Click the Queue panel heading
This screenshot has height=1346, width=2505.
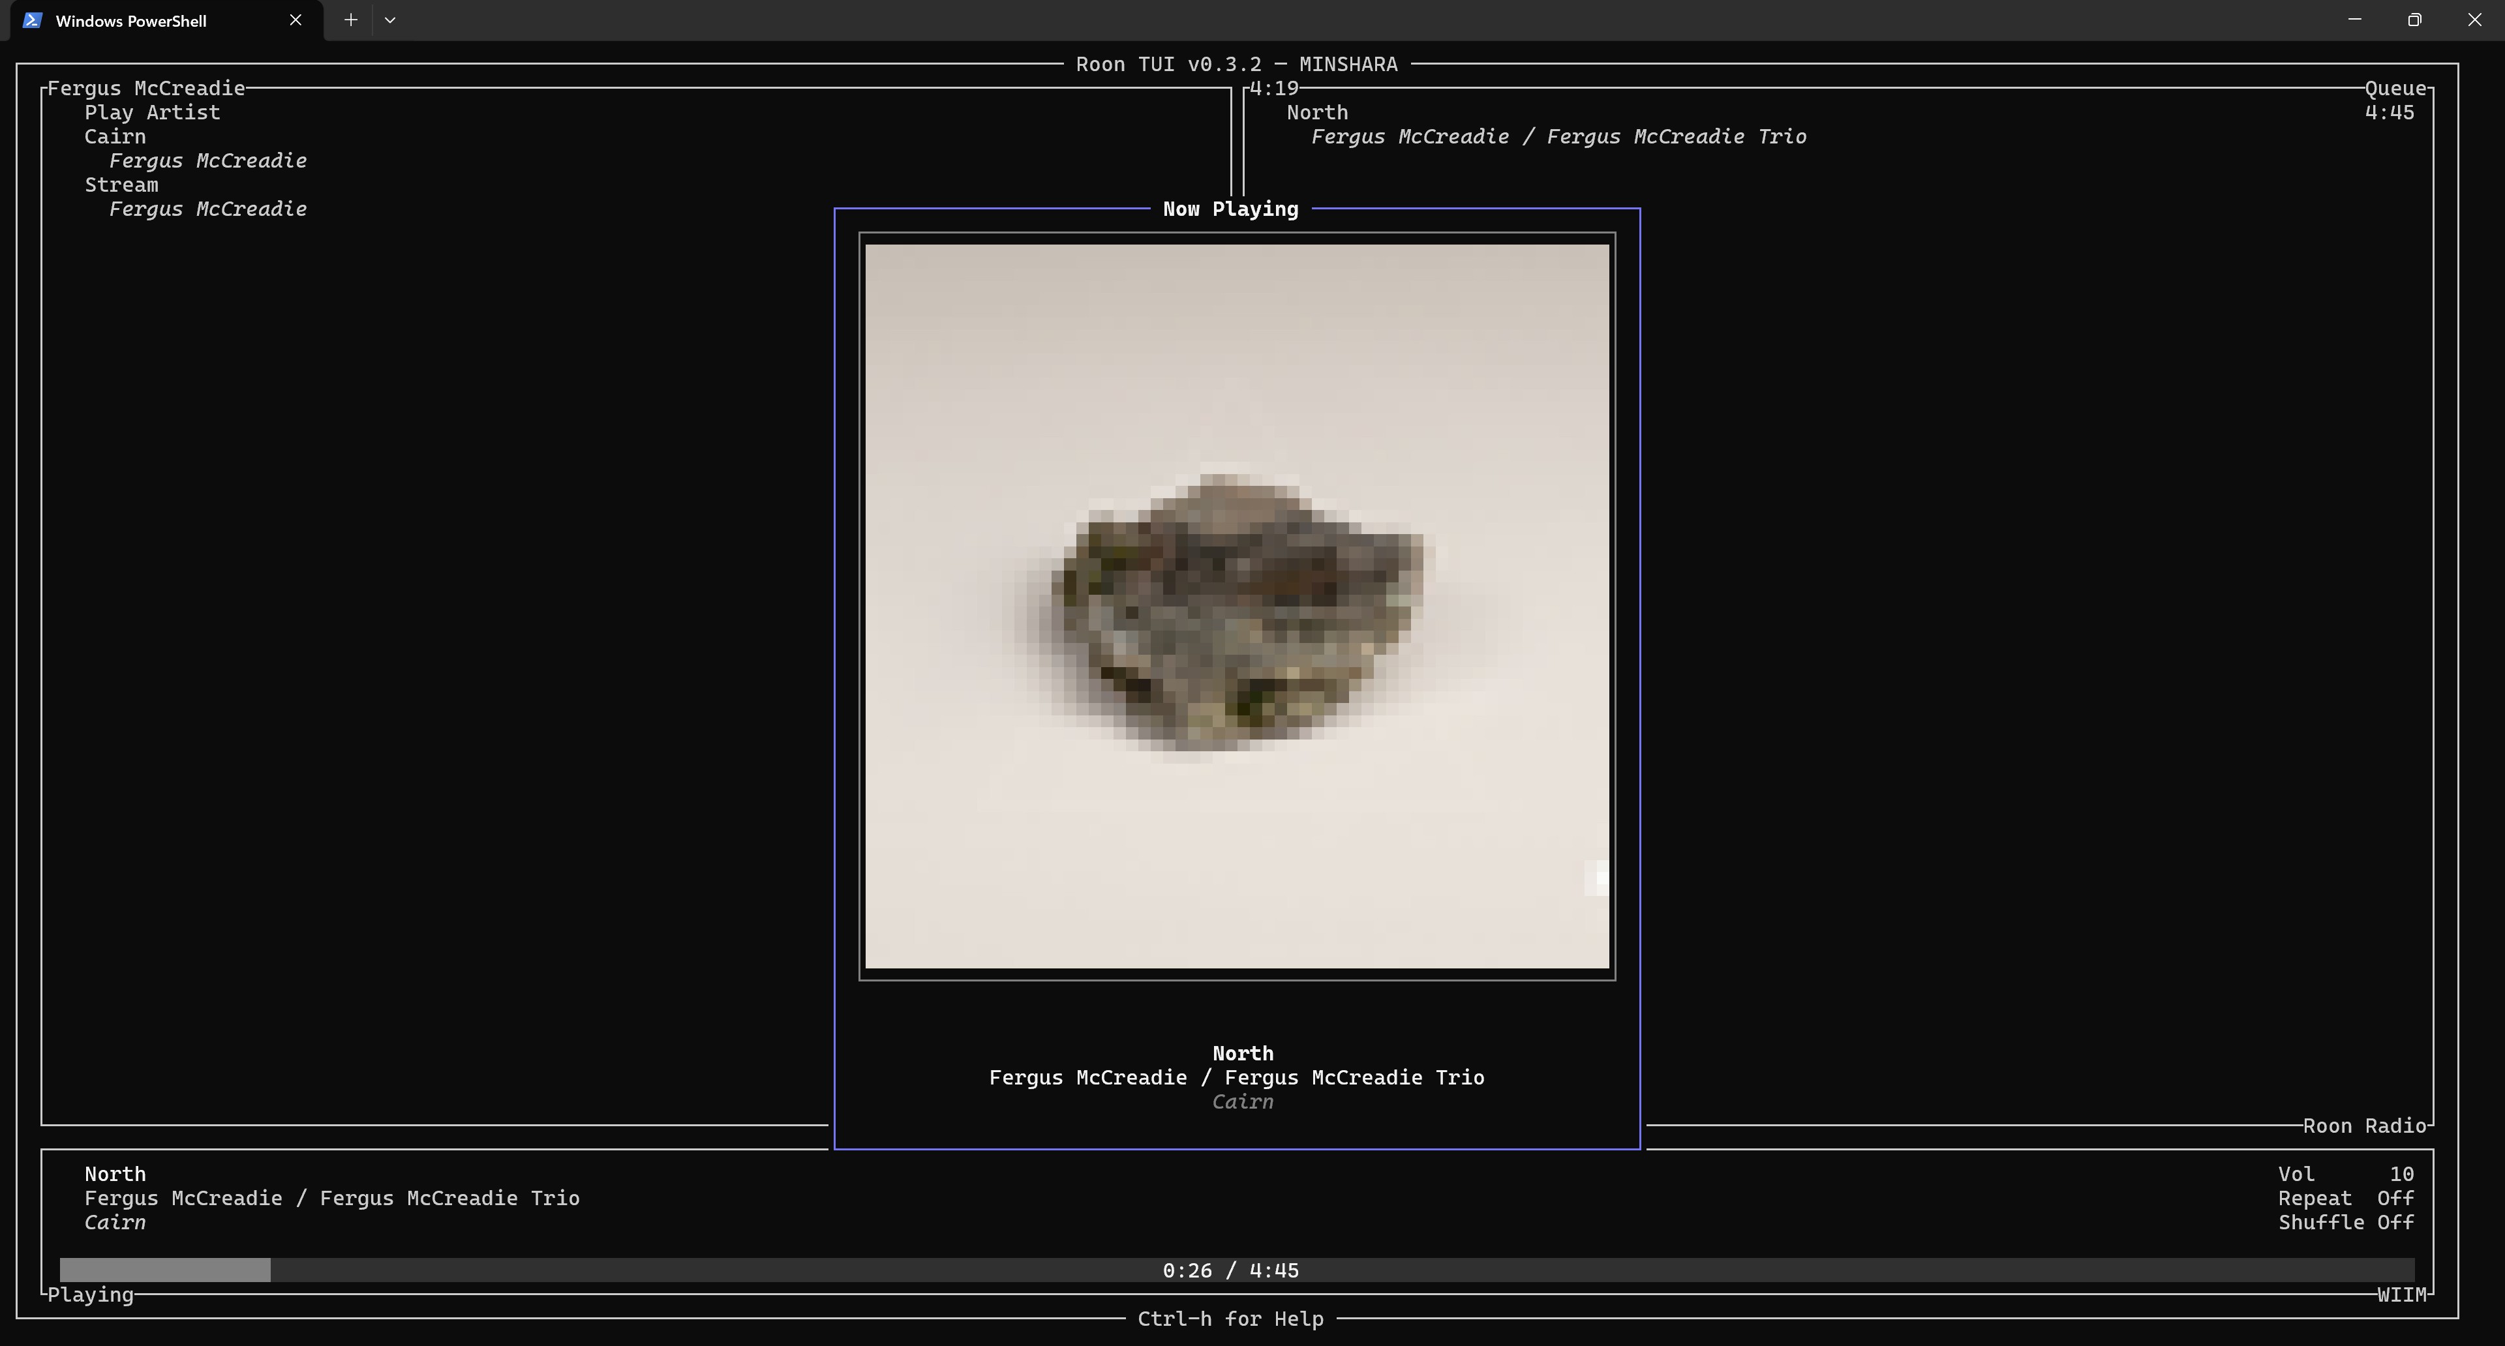pyautogui.click(x=2395, y=89)
